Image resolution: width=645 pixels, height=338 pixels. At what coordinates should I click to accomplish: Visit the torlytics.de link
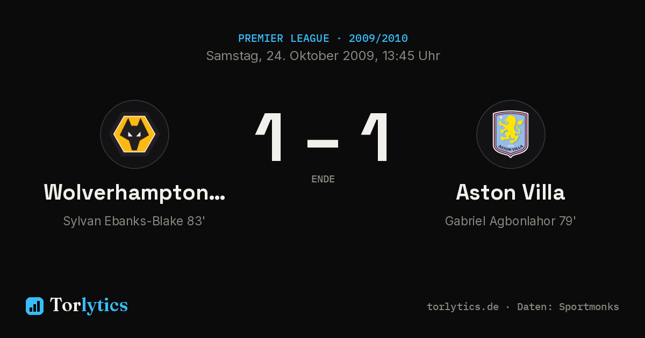click(x=463, y=307)
